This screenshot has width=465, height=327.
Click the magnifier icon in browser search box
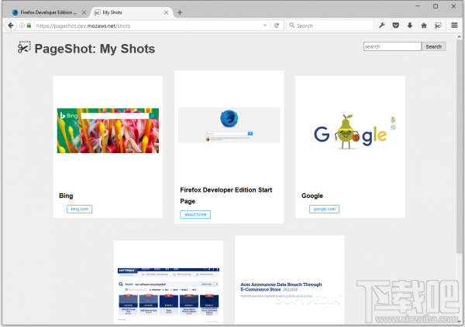[292, 26]
